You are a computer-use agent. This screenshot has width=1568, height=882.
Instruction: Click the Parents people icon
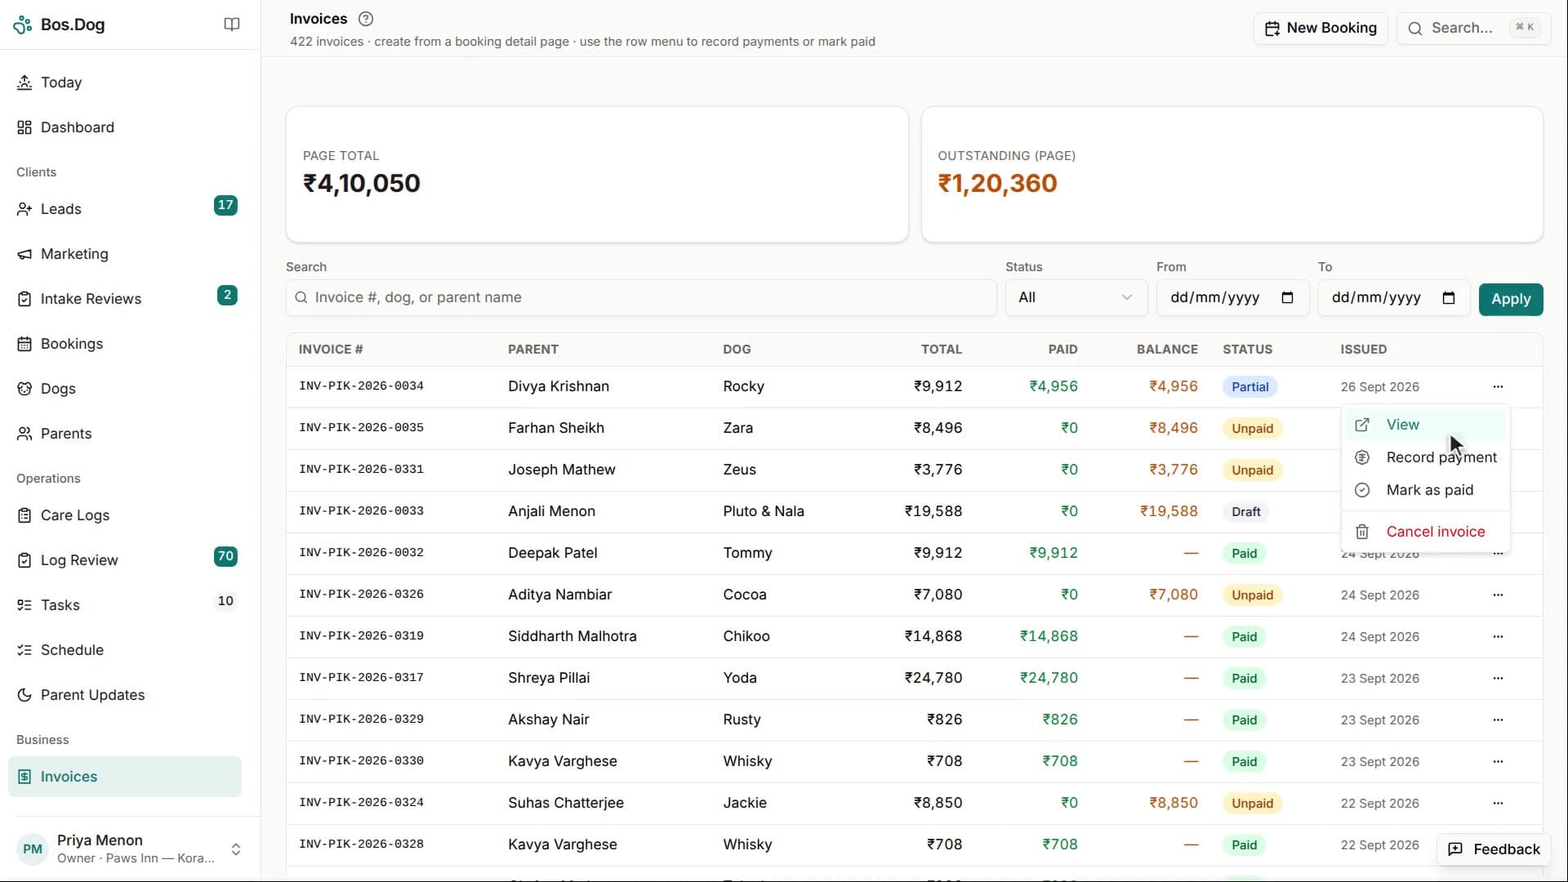[x=24, y=434]
